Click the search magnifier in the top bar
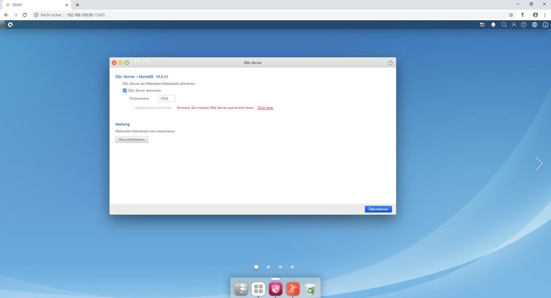551x298 pixels. coord(504,25)
